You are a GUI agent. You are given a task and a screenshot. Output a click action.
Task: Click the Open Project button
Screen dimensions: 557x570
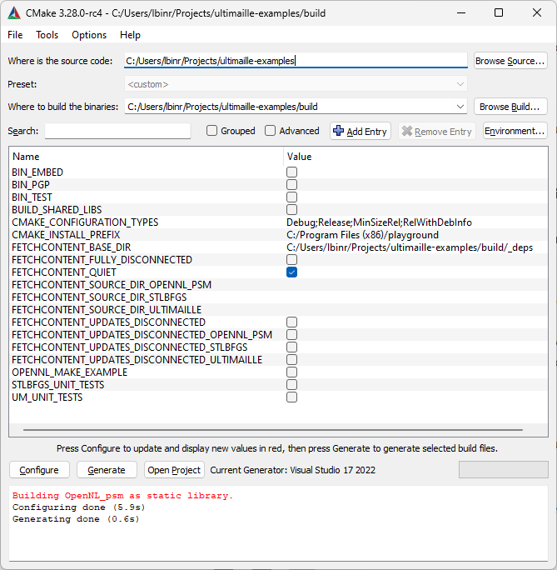click(x=174, y=470)
